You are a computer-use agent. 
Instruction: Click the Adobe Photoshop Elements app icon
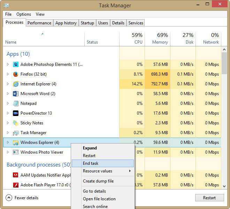[16, 64]
